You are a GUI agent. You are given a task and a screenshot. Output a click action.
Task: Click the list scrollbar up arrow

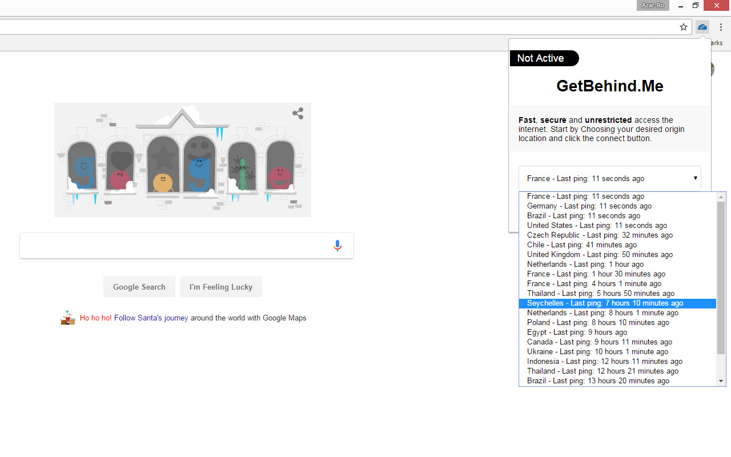721,197
